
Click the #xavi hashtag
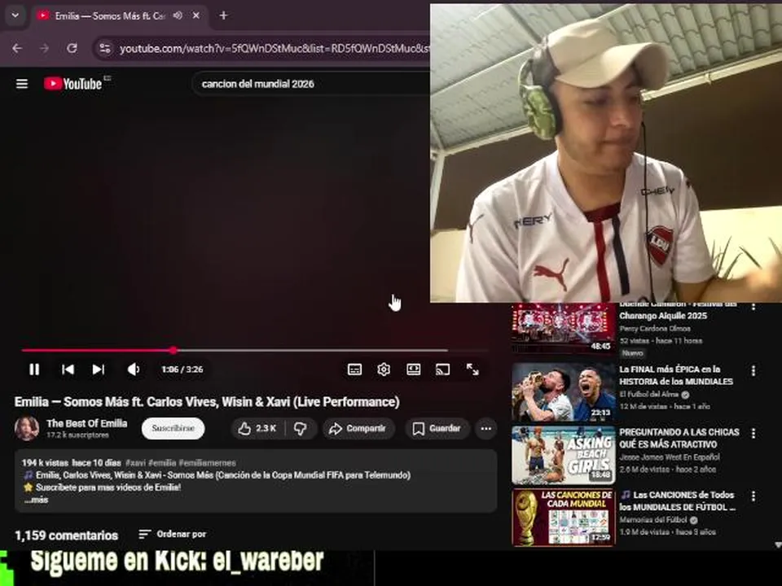point(136,463)
